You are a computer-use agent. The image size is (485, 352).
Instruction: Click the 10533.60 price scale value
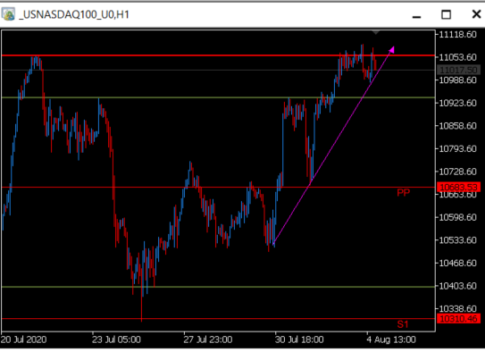tap(458, 240)
